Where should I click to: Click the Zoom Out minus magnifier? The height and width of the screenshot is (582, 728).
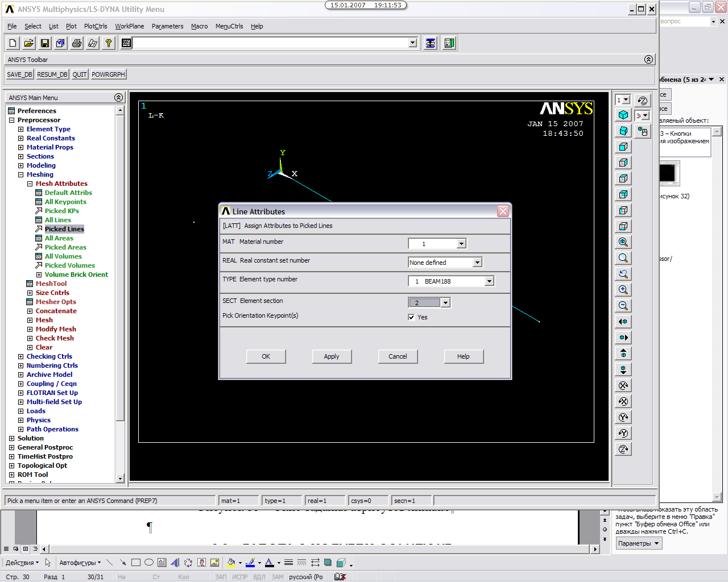[x=623, y=306]
